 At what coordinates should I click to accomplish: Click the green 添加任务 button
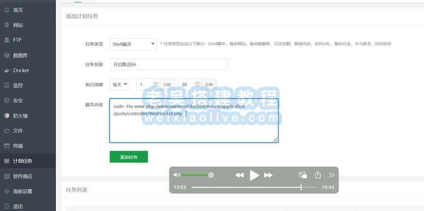[129, 157]
